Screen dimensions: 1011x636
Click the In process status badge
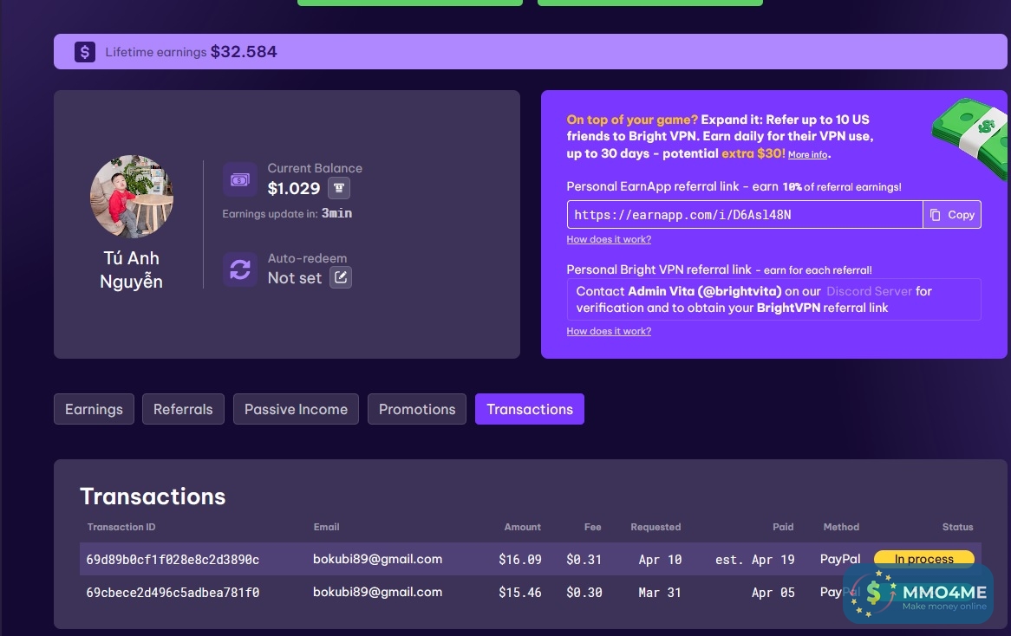924,559
